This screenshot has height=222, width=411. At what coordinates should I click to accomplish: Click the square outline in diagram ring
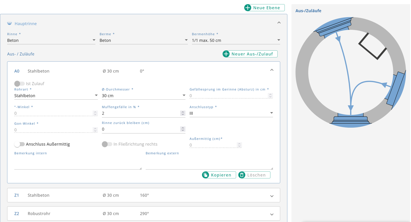(x=373, y=46)
